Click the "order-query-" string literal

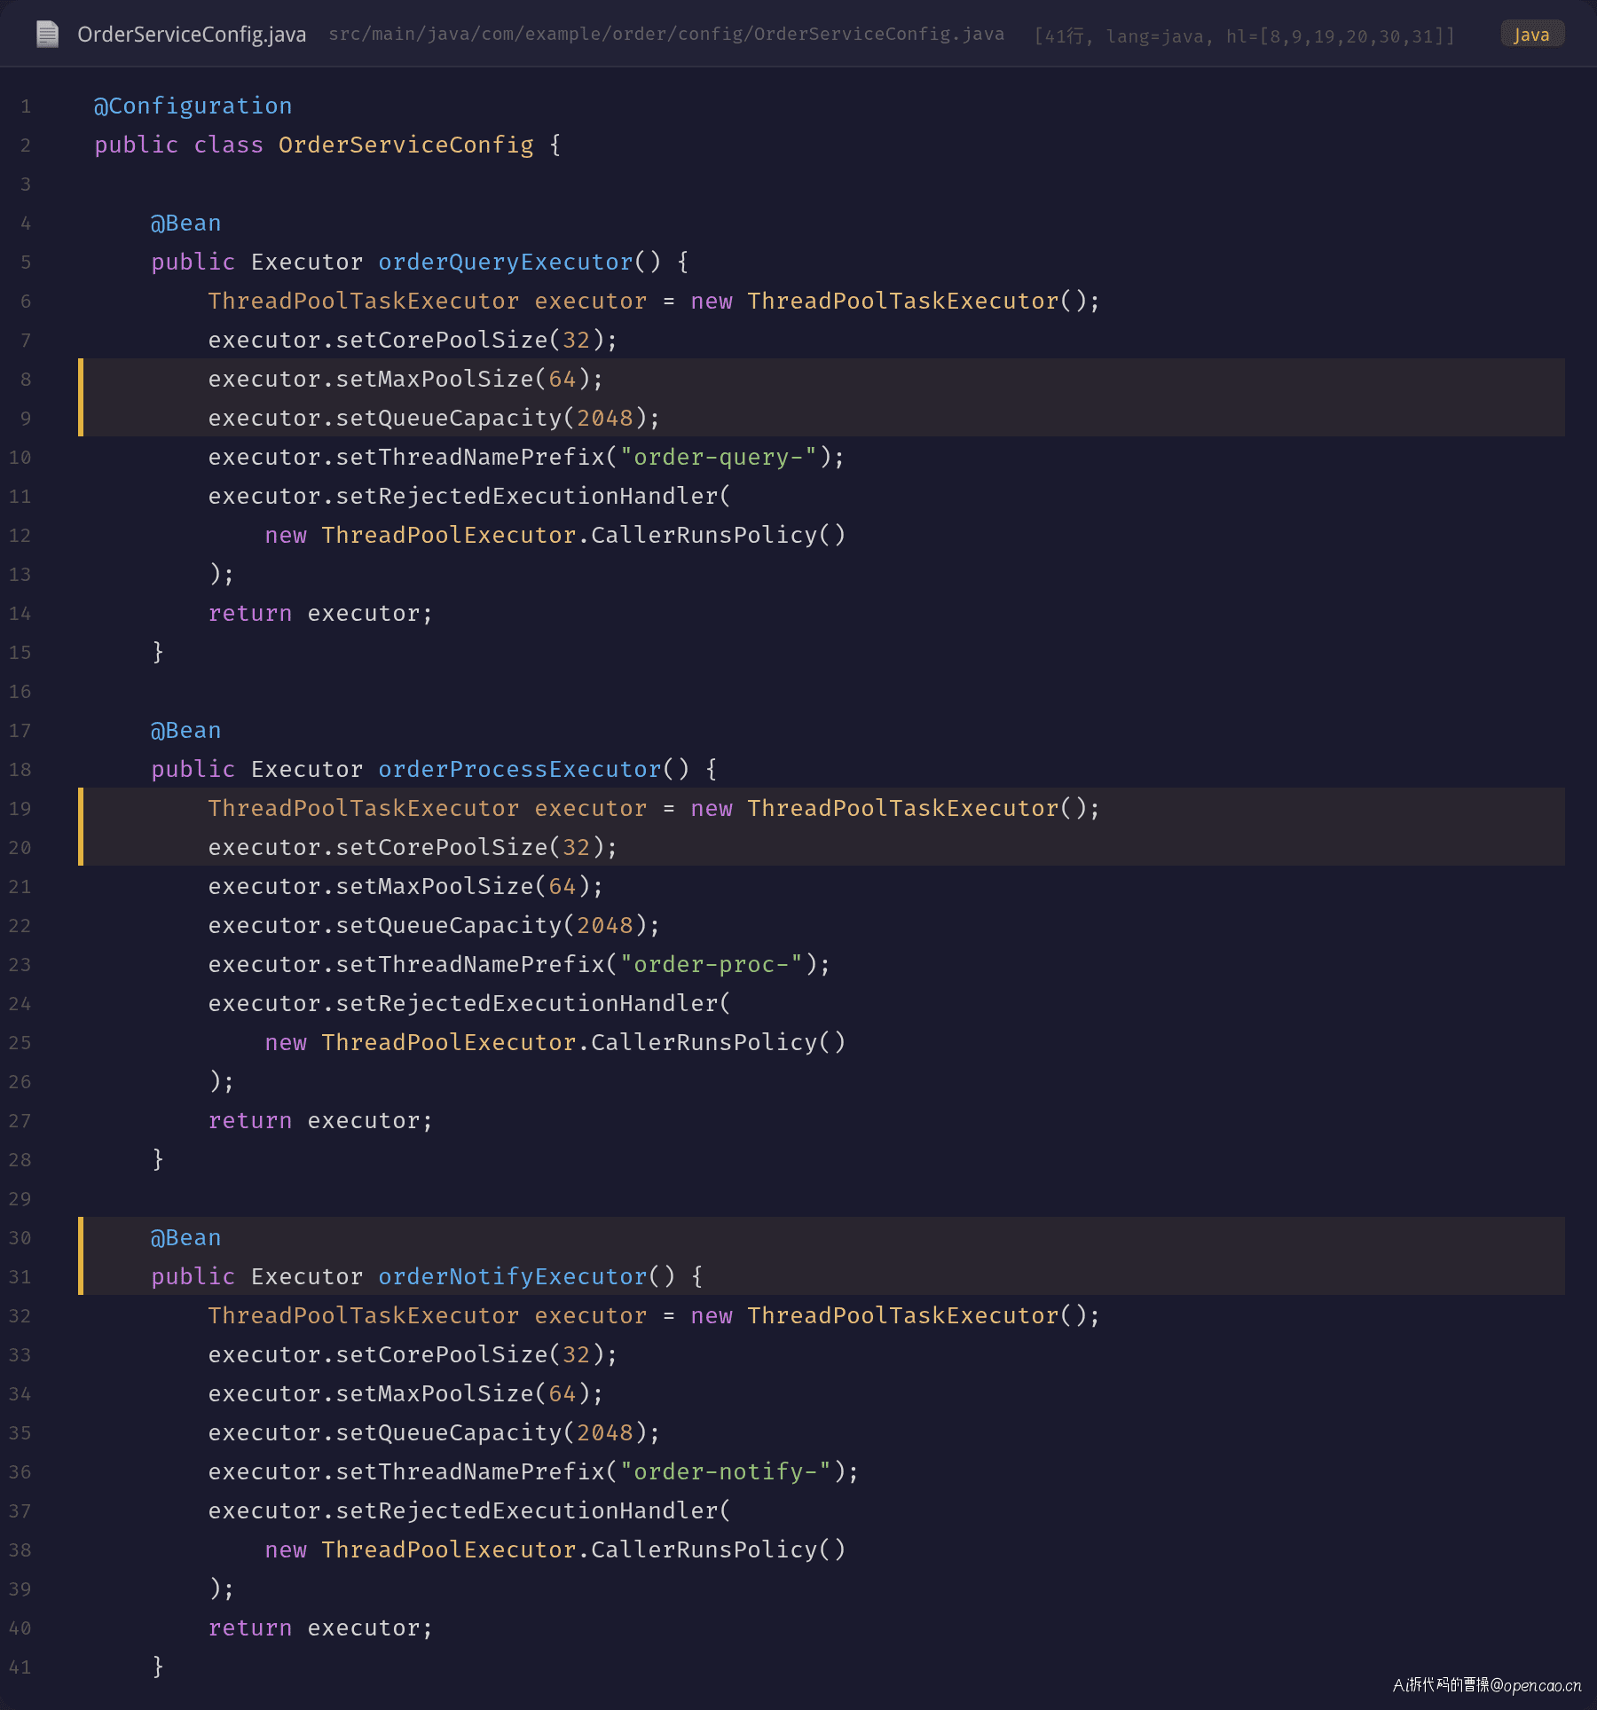point(719,457)
